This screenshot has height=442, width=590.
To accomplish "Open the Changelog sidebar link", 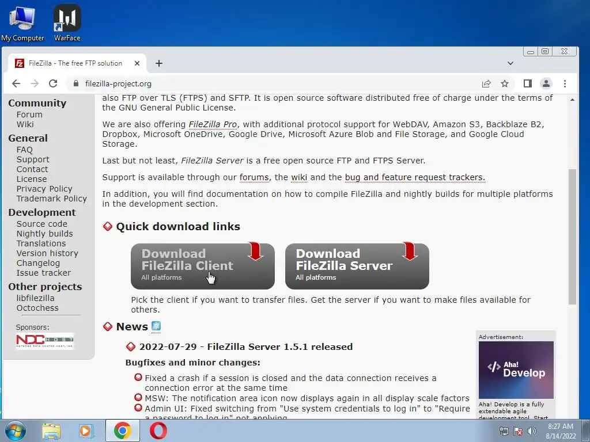I will pyautogui.click(x=38, y=262).
